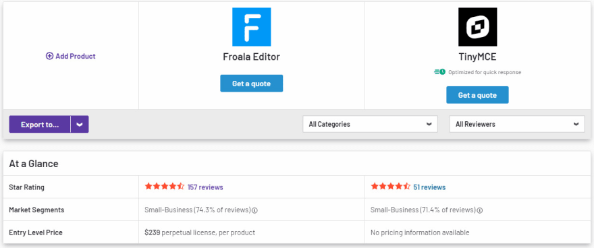Open the All Categories dropdown
594x248 pixels.
(x=370, y=124)
